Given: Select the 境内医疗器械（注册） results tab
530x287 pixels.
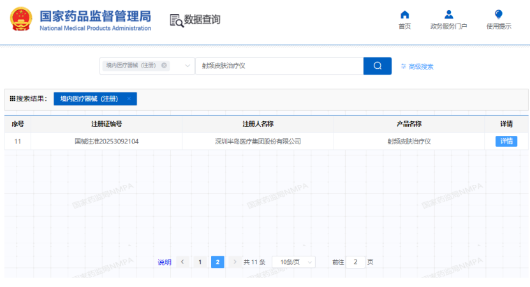Looking at the screenshot, I should pyautogui.click(x=89, y=99).
